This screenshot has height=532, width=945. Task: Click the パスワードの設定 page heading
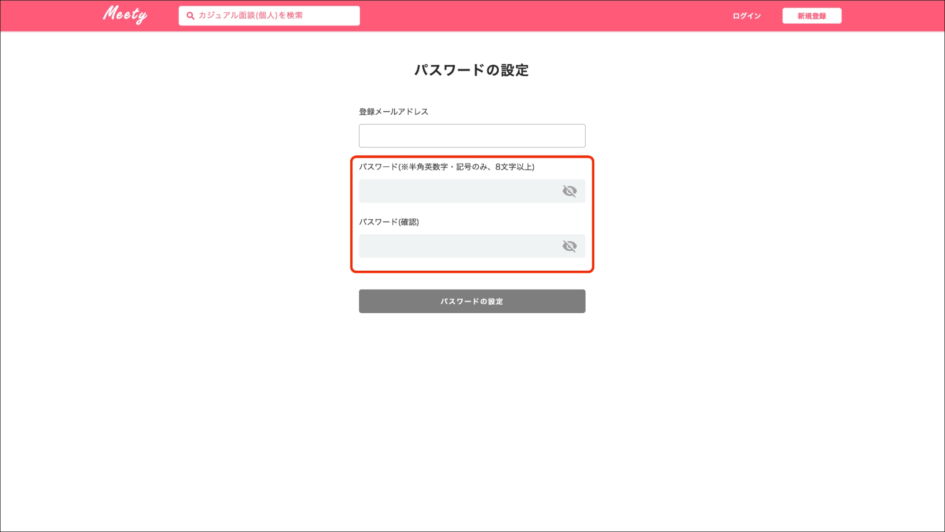tap(473, 70)
